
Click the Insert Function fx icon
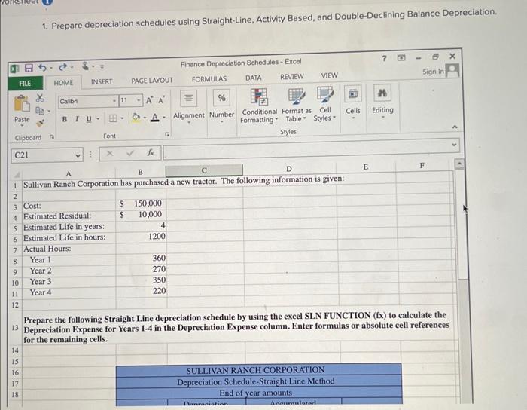point(151,153)
